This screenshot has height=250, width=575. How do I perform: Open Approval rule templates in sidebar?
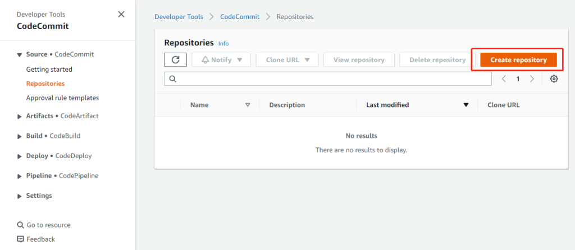[62, 98]
